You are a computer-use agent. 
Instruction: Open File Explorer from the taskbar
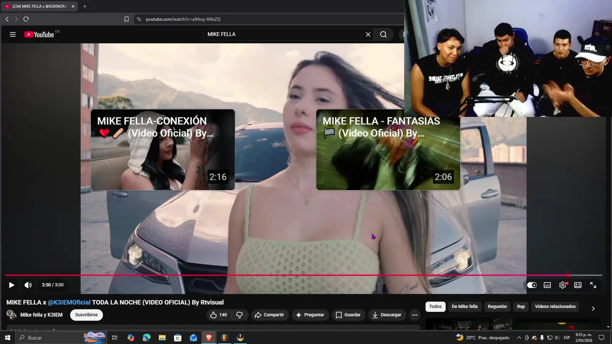162,338
